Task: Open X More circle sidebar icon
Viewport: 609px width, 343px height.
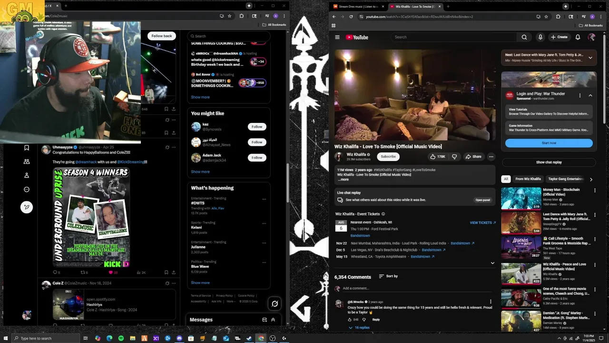Action: pyautogui.click(x=27, y=189)
